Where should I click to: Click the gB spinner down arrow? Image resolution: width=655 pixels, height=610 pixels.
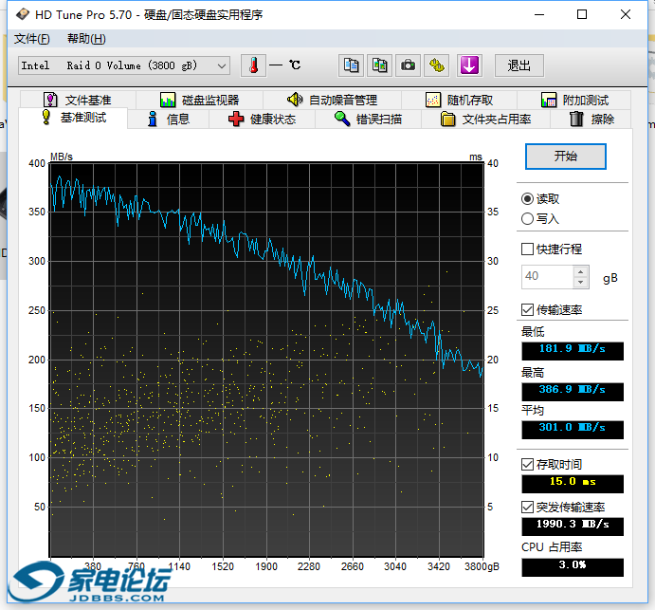click(x=581, y=282)
